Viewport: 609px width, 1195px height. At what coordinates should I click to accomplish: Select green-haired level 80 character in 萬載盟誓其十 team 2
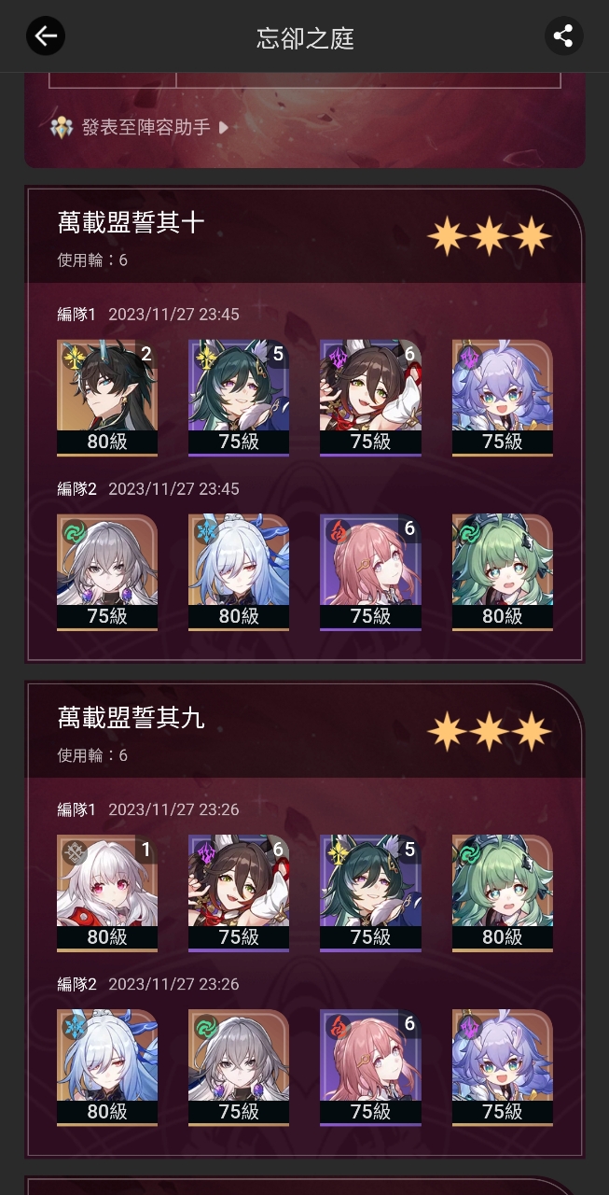tap(503, 572)
